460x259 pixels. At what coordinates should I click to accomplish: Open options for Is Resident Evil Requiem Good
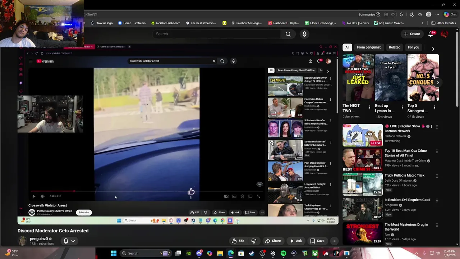click(x=437, y=201)
